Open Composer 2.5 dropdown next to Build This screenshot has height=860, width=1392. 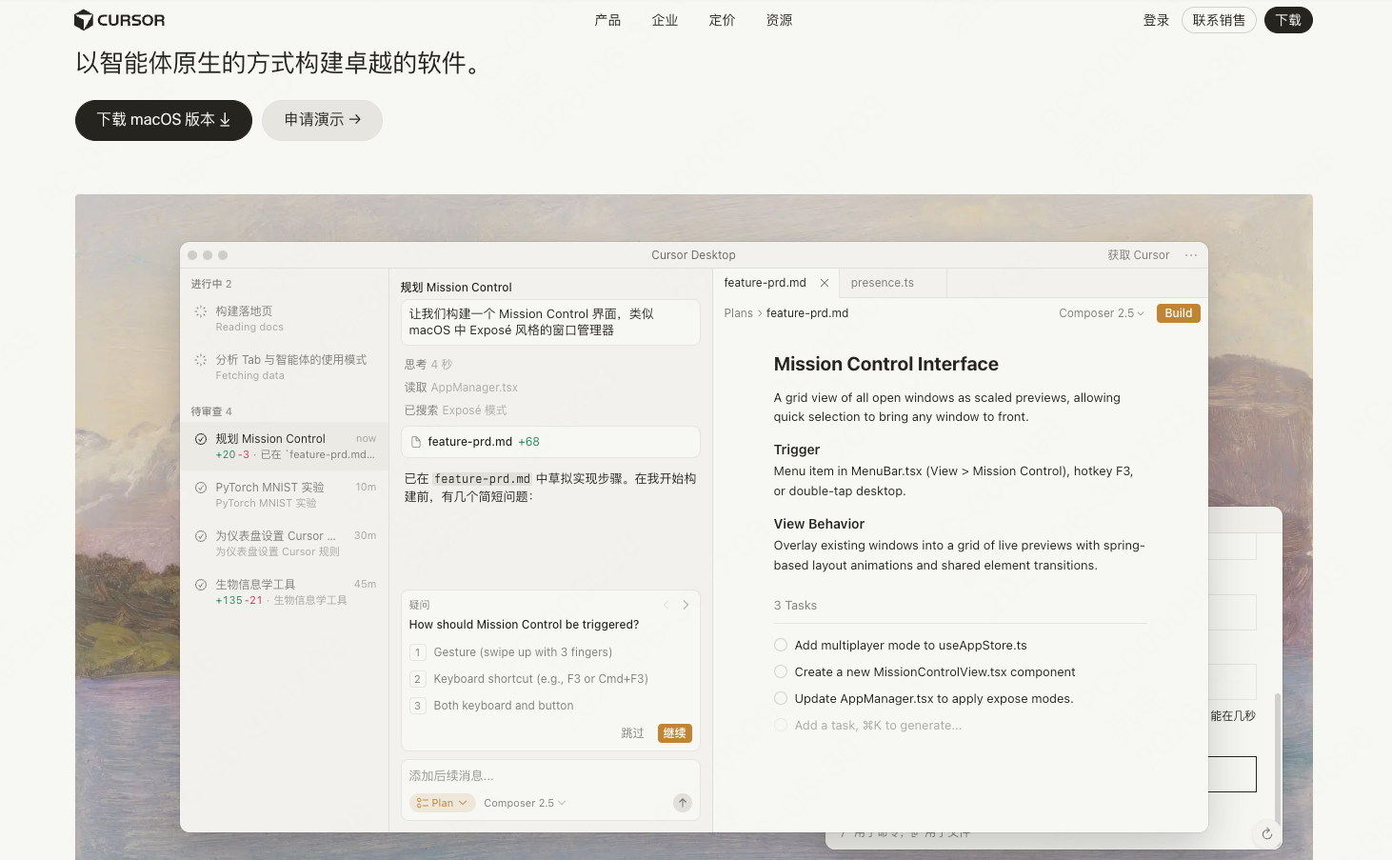coord(1102,313)
